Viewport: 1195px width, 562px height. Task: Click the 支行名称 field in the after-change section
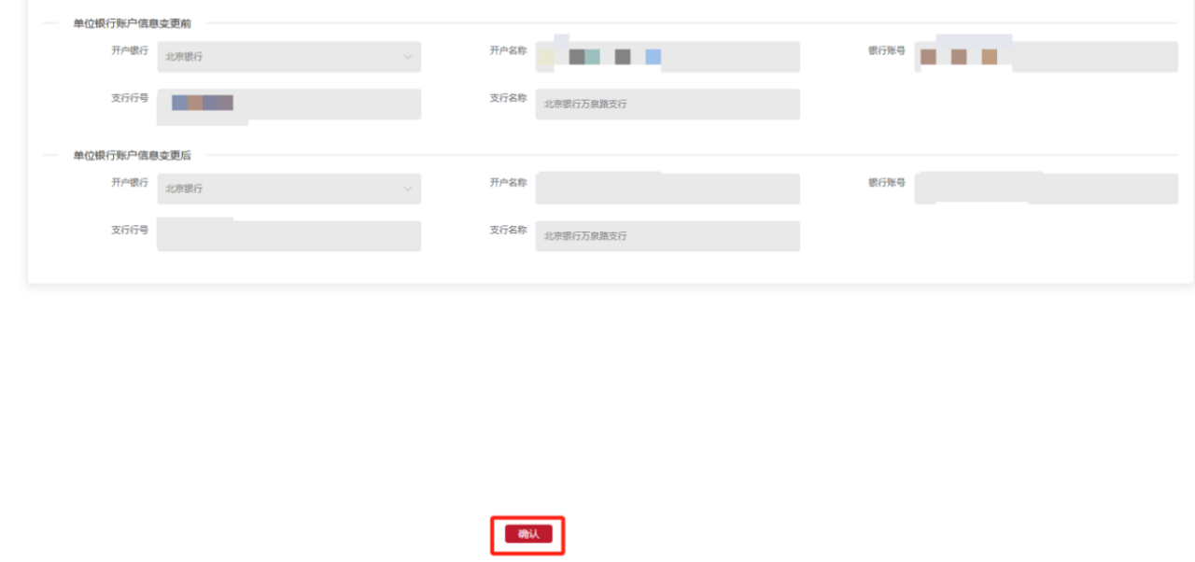(x=668, y=235)
